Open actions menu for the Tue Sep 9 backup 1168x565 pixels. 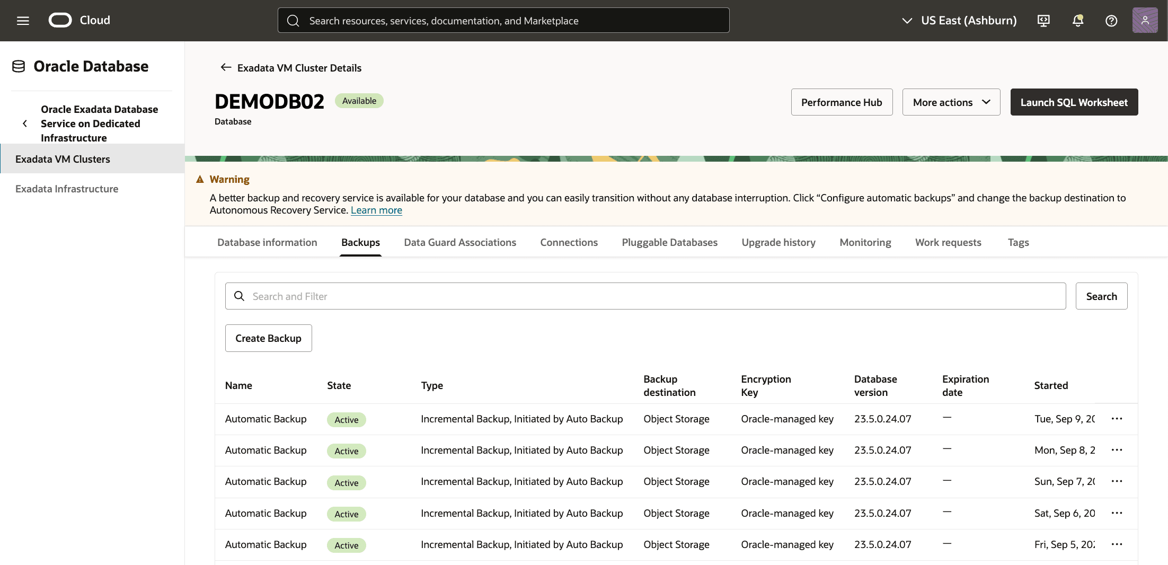tap(1117, 419)
